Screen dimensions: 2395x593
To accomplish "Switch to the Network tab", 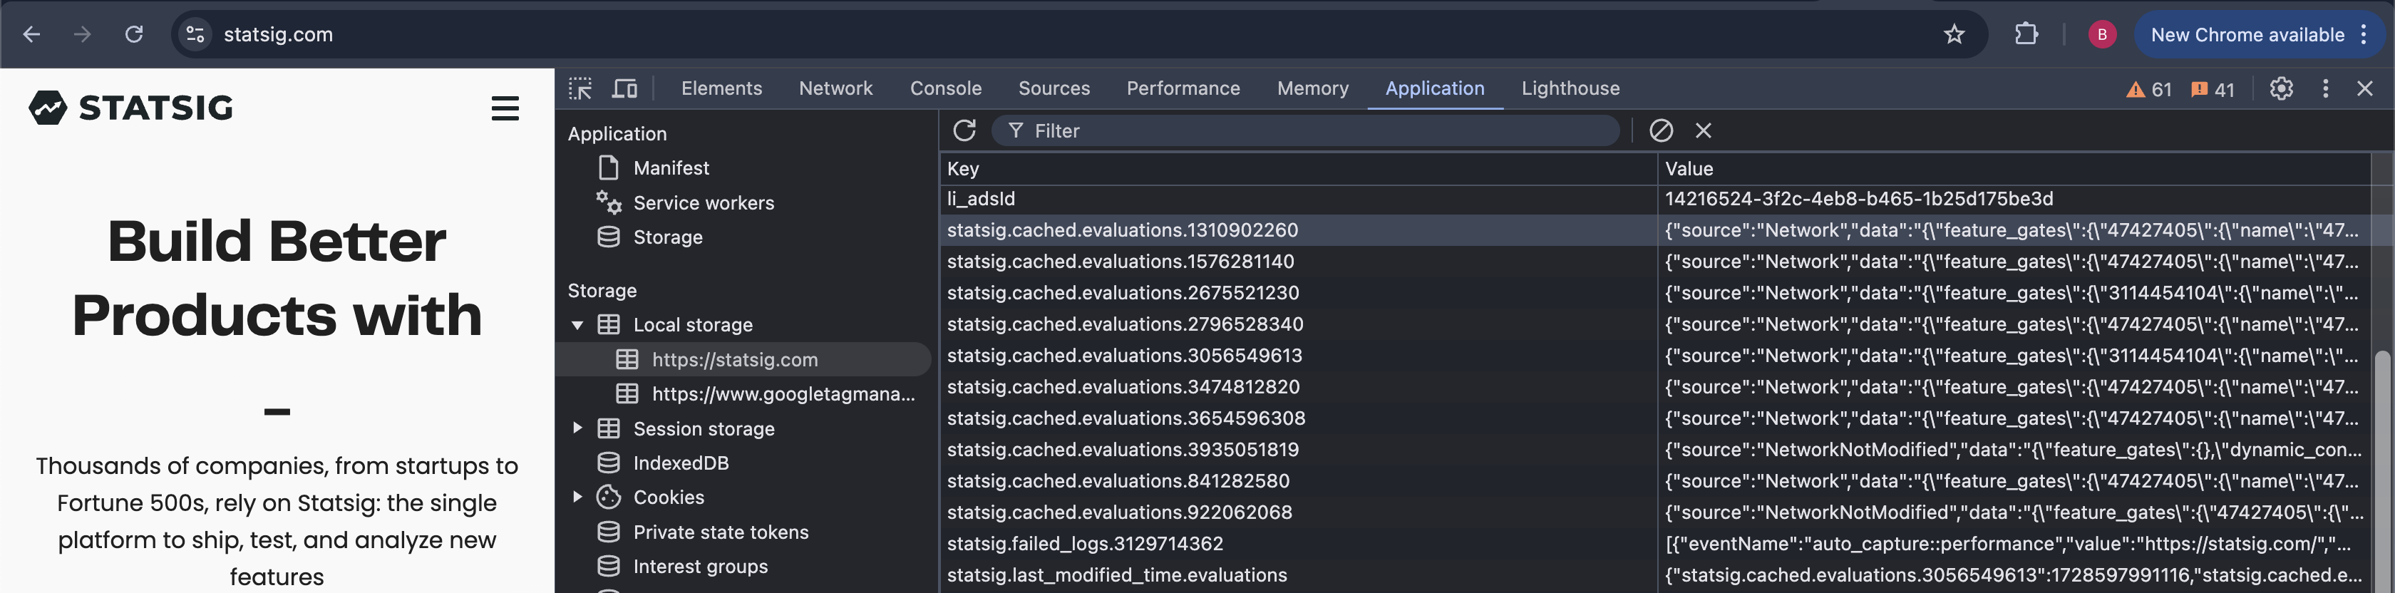I will [x=836, y=88].
